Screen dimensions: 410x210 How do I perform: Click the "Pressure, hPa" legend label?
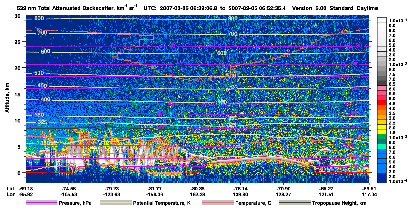[75, 203]
